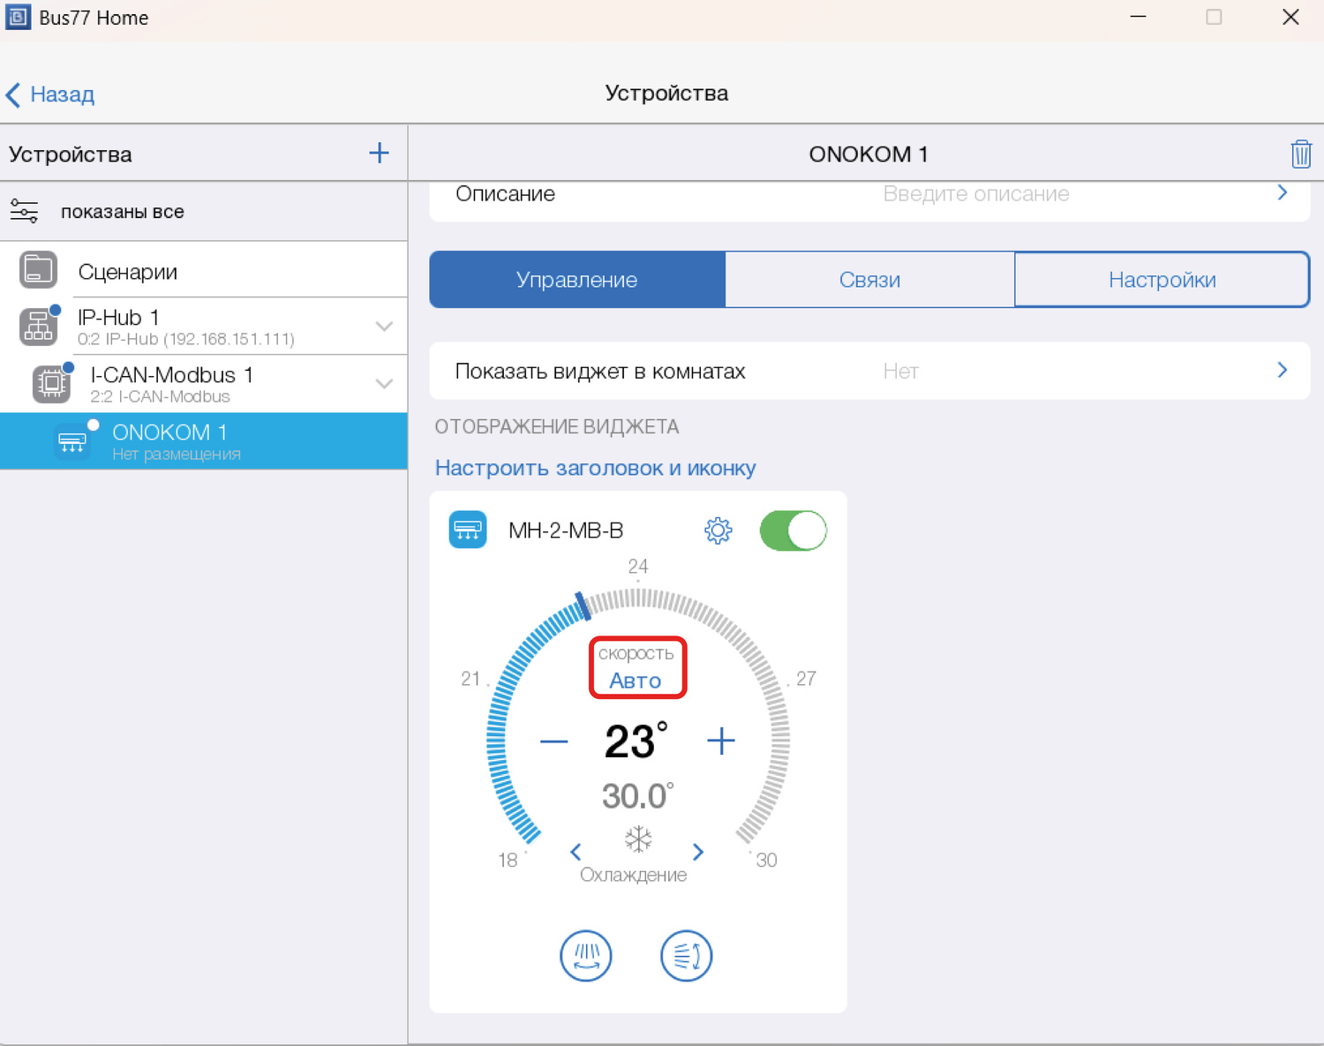Open widget settings gear icon

718,531
